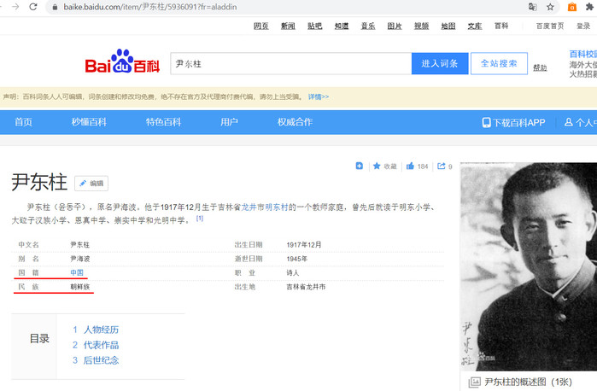Open the overview image gallery icon

(474, 382)
